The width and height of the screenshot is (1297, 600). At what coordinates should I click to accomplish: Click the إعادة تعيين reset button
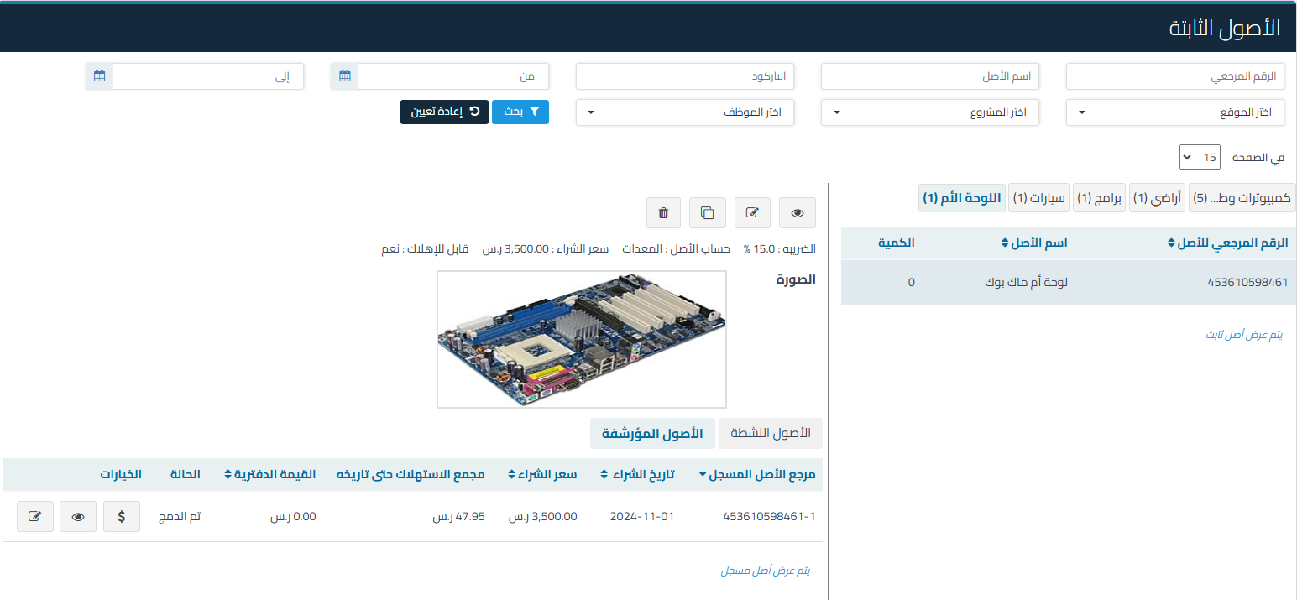pos(444,112)
